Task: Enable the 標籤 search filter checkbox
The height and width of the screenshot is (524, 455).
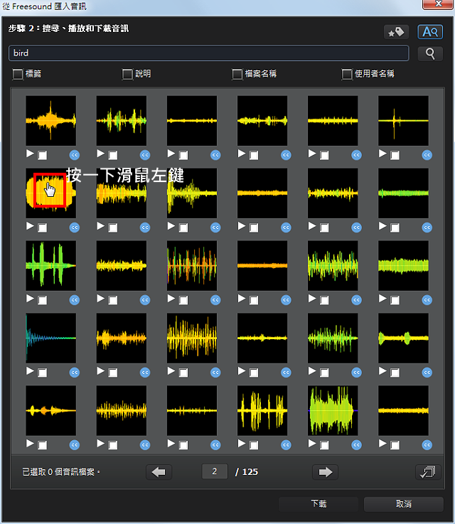Action: [x=18, y=74]
